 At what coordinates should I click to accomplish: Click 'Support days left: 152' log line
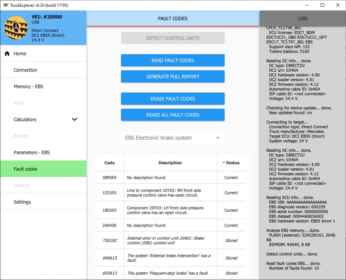click(x=289, y=47)
